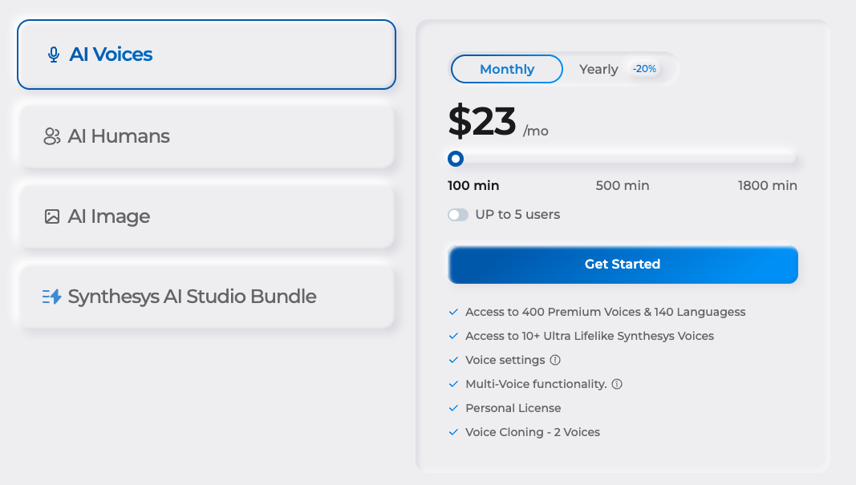
Task: Switch billing to Yearly
Action: (x=598, y=69)
